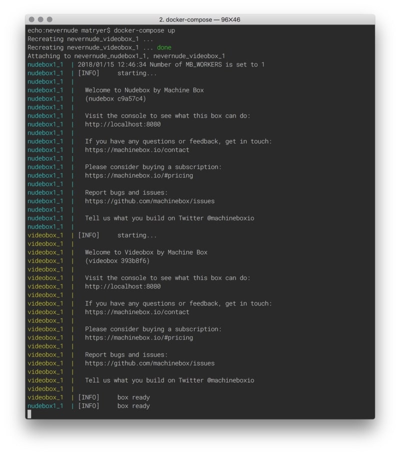Open the videobox machinebox.io/contact link
Image resolution: width=400 pixels, height=455 pixels.
tap(137, 312)
